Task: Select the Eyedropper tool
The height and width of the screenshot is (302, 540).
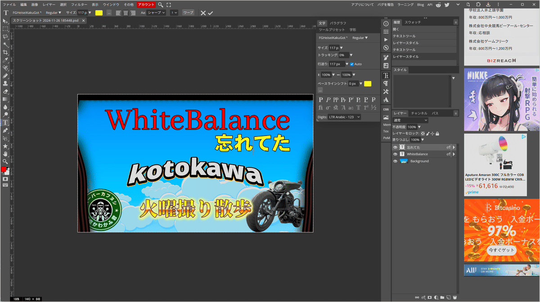Action: [x=5, y=60]
